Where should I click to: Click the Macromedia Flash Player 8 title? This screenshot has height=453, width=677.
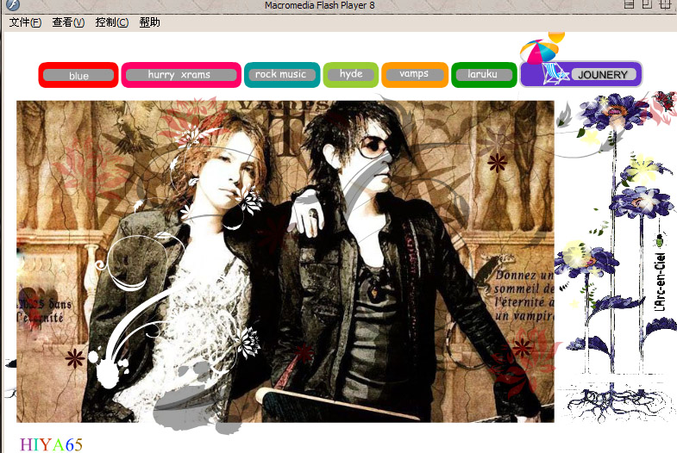point(319,5)
